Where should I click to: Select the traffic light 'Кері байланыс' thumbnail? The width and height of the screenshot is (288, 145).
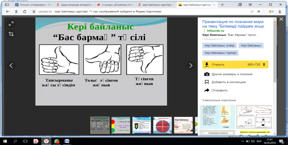[142, 125]
